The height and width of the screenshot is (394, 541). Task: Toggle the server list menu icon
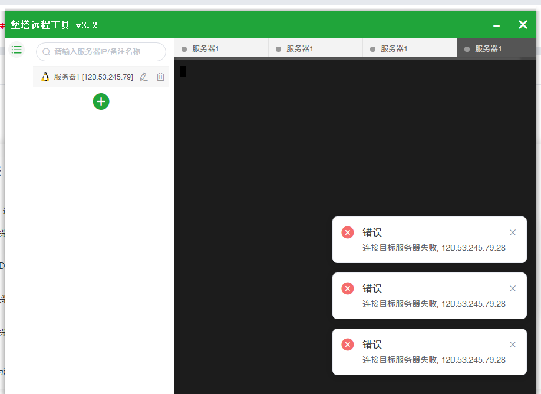[17, 50]
